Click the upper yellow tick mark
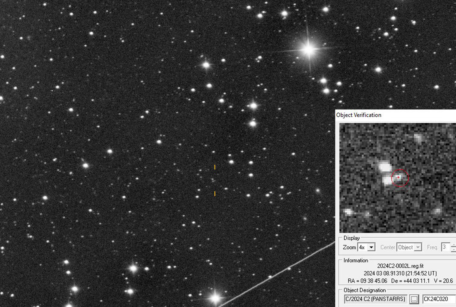Image resolution: width=456 pixels, height=307 pixels. 215,167
